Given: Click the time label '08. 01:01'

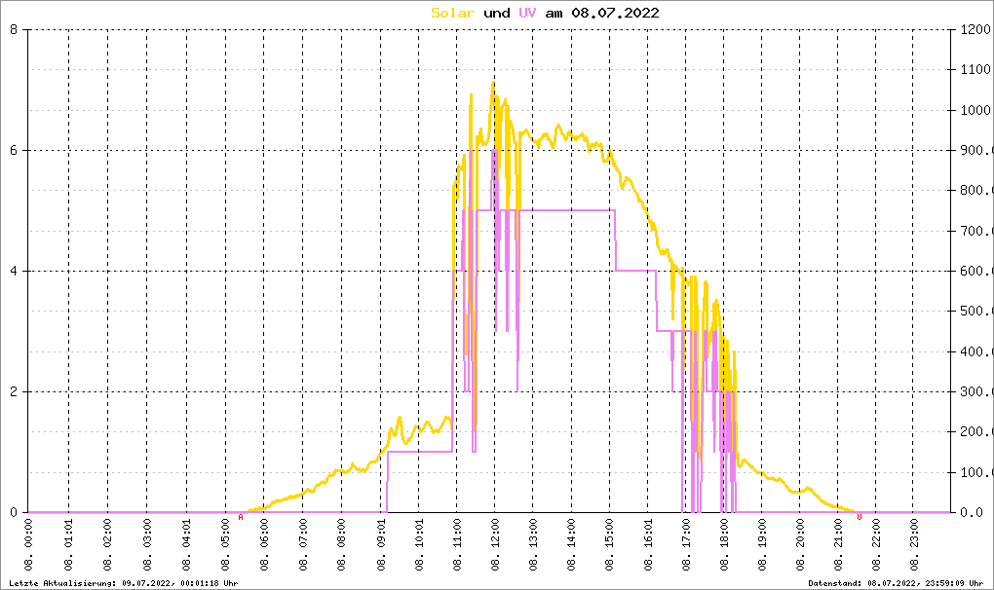Looking at the screenshot, I should click(68, 545).
